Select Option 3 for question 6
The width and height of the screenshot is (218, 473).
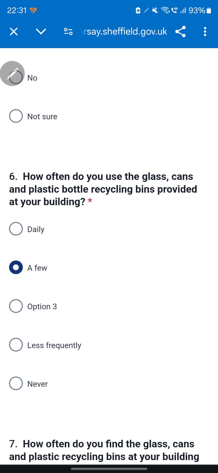click(x=16, y=306)
